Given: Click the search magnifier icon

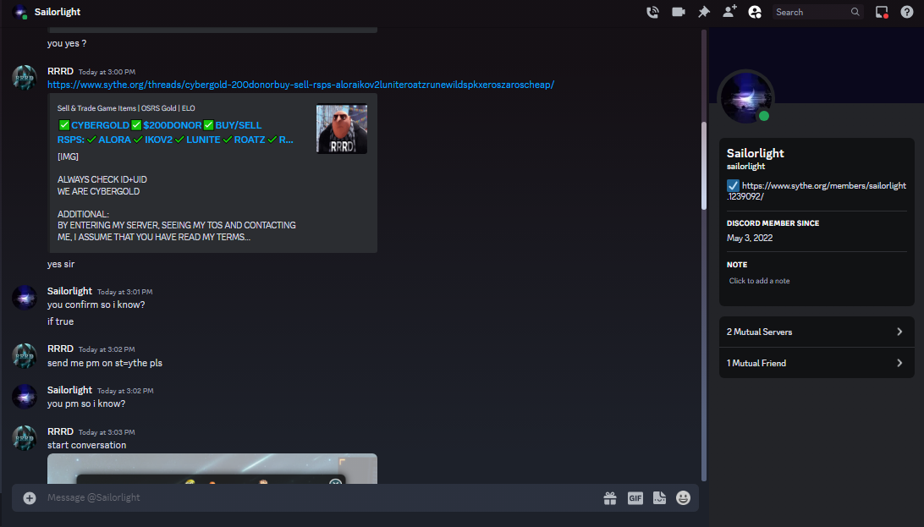Looking at the screenshot, I should 855,12.
